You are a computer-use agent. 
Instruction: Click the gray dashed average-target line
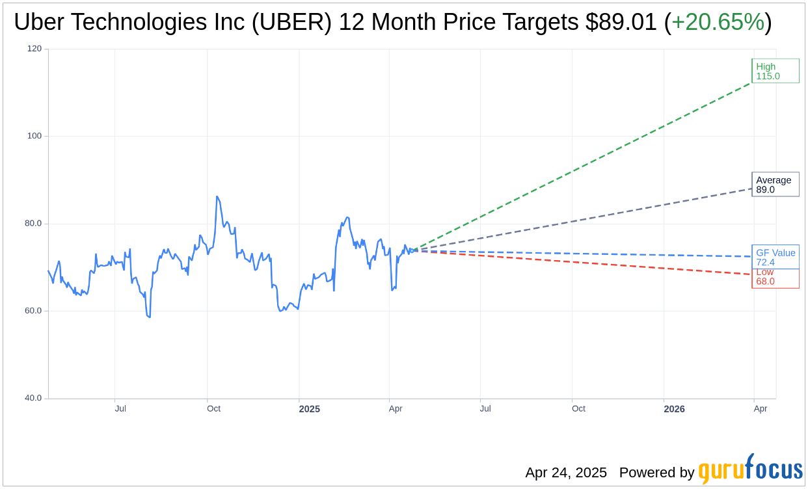tap(586, 219)
